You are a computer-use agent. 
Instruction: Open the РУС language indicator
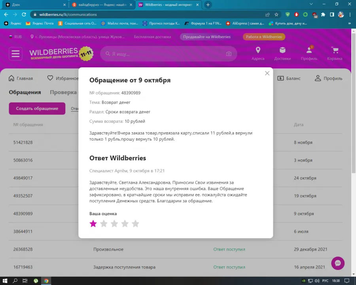tap(325, 281)
